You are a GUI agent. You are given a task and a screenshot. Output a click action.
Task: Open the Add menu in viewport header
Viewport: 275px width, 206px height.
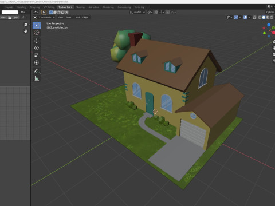(x=77, y=17)
